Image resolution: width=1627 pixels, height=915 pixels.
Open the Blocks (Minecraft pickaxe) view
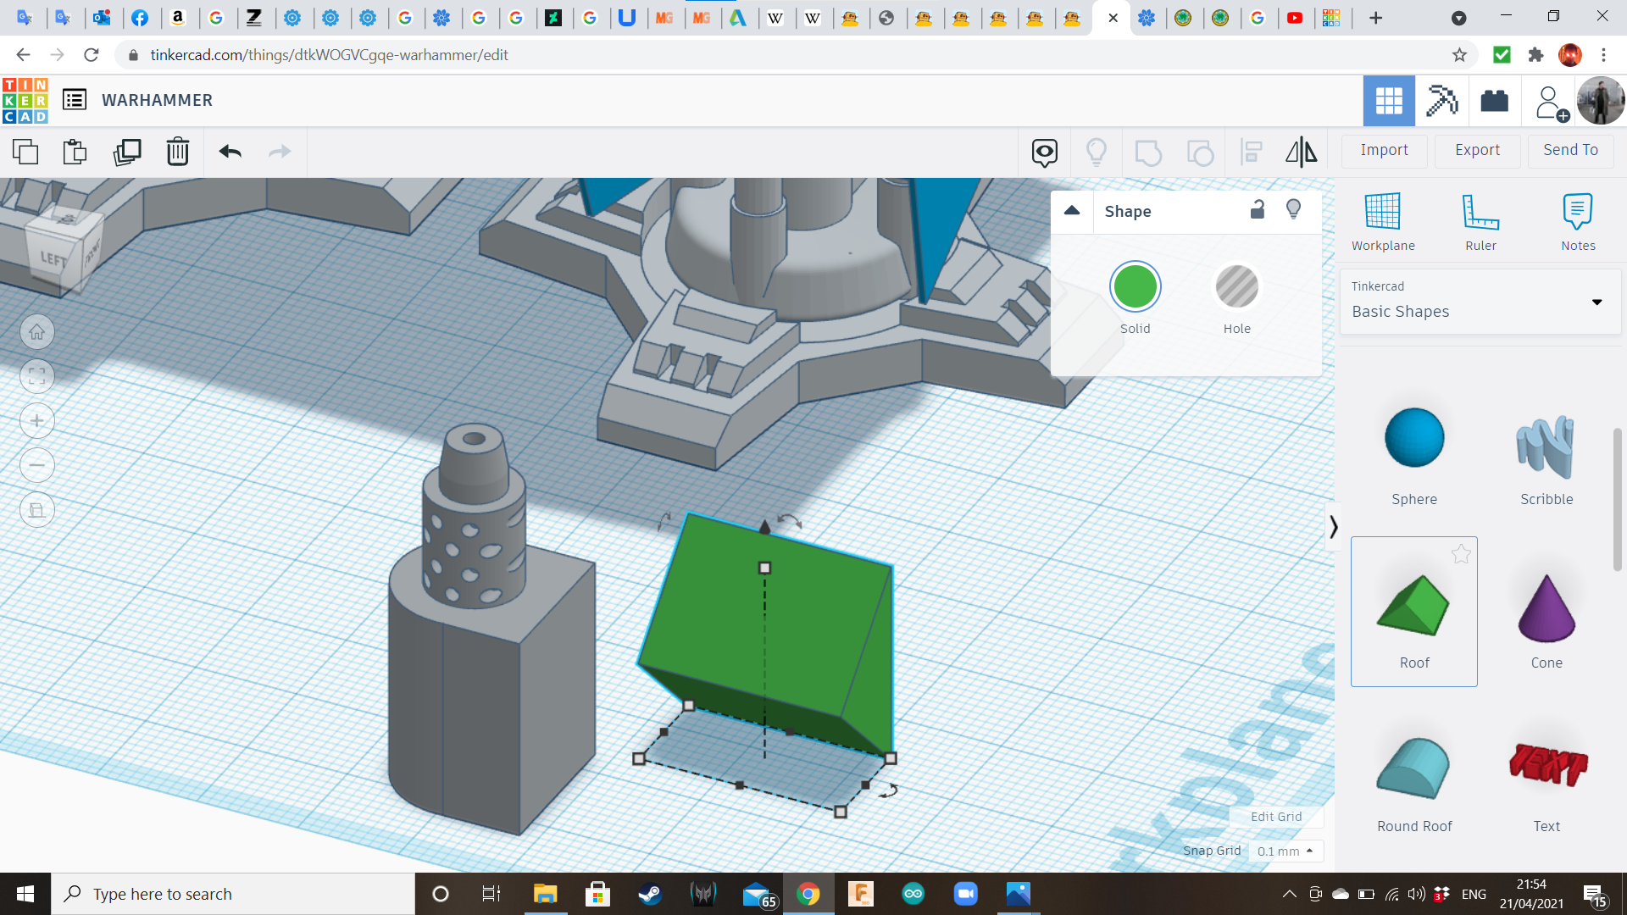(x=1441, y=101)
